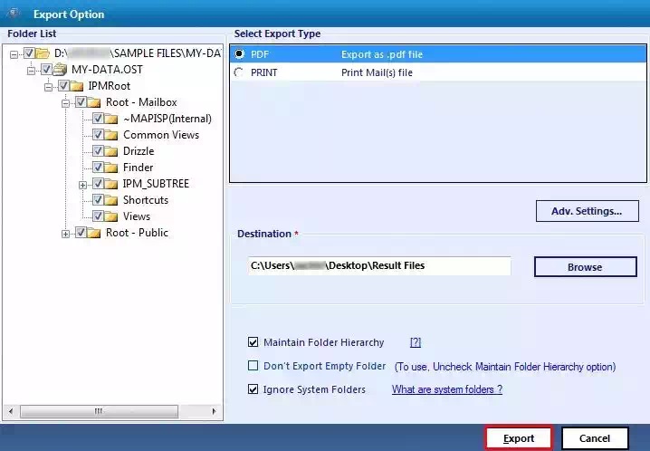Click the folder icon of the D:\ root path

click(43, 53)
